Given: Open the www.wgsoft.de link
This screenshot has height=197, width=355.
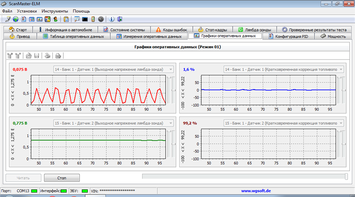Looking at the screenshot, I should point(256,191).
